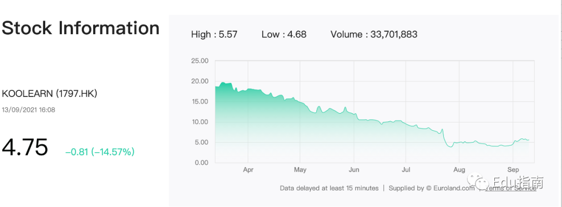Click the Volume : 33,701,883 figure
The height and width of the screenshot is (207, 562).
374,35
